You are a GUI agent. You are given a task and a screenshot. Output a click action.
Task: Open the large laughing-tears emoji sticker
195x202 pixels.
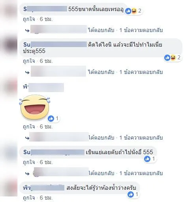(35, 107)
